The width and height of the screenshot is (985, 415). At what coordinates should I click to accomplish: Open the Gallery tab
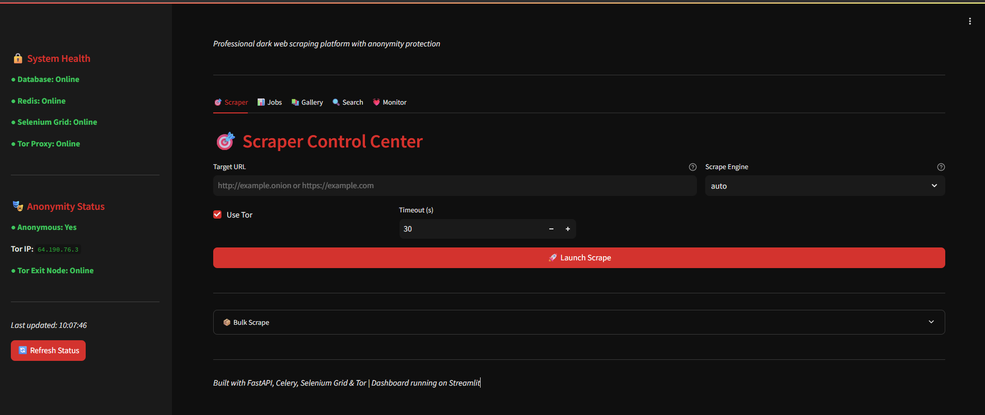[307, 103]
